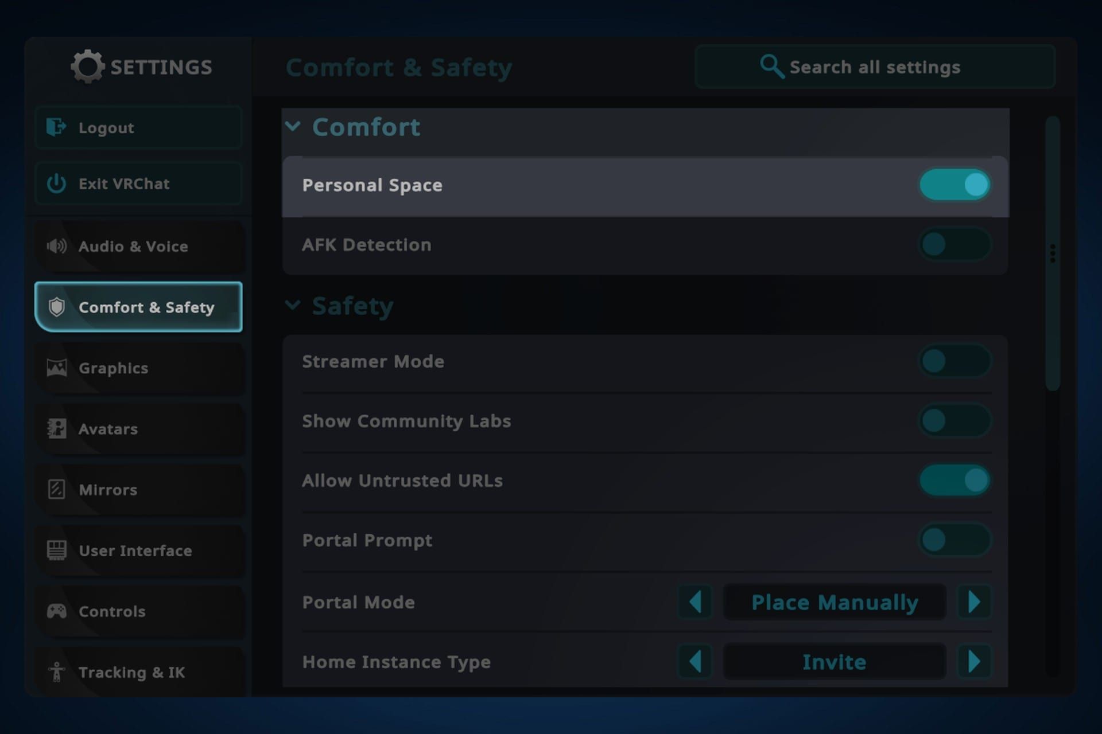Click the Avatars sidebar icon
1102x734 pixels.
coord(56,428)
